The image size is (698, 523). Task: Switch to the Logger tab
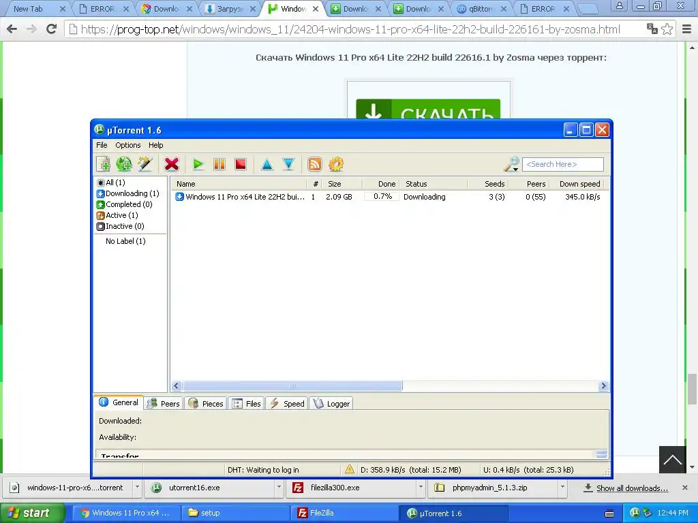(x=331, y=403)
